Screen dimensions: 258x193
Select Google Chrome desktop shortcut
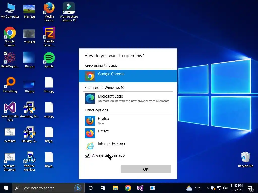[10, 37]
